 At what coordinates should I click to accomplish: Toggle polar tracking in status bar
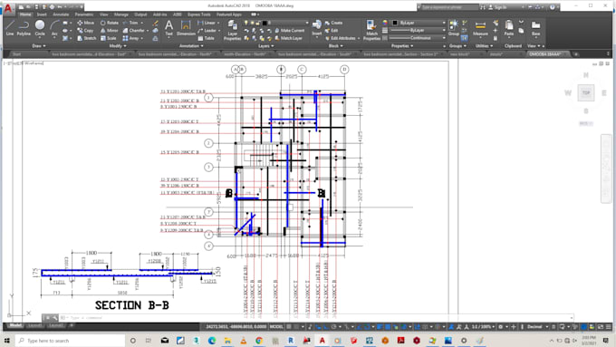click(333, 326)
